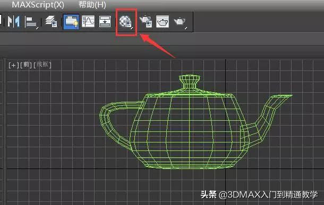Viewport: 324px width, 205px height.
Task: Click the [线框] wireframe shading label
Action: tap(42, 65)
